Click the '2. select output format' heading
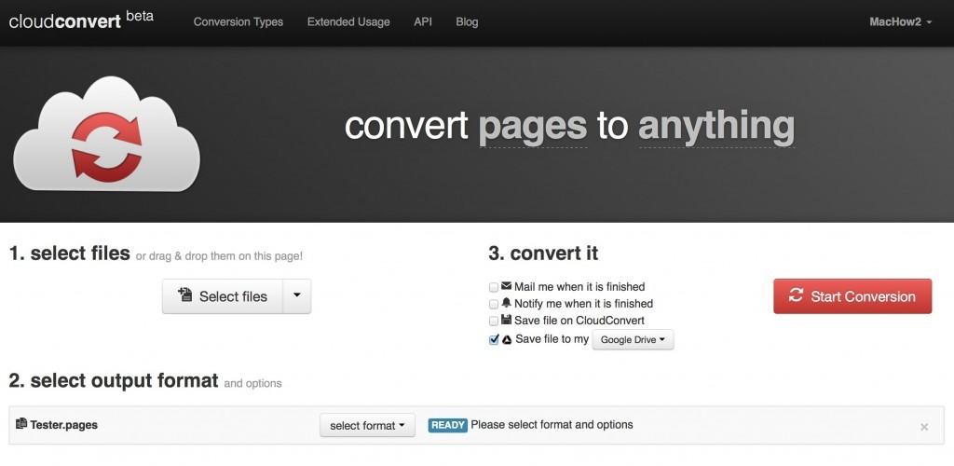This screenshot has height=466, width=954. click(113, 381)
